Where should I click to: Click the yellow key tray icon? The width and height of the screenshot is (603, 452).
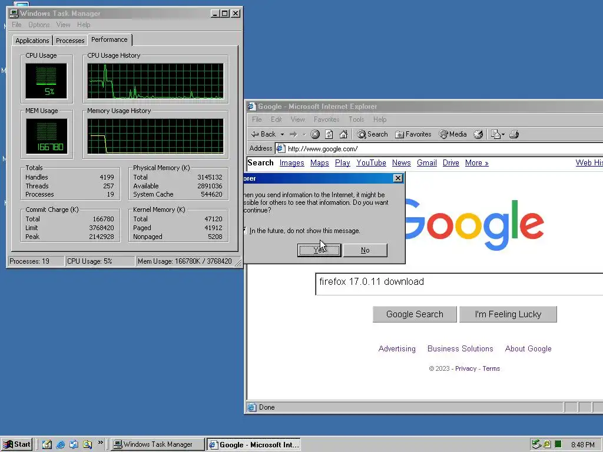pos(547,445)
